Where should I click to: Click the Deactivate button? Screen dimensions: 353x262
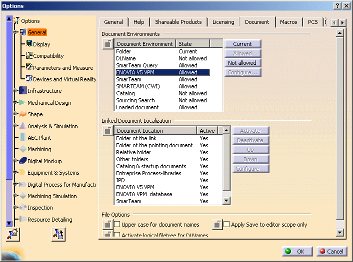click(x=250, y=140)
